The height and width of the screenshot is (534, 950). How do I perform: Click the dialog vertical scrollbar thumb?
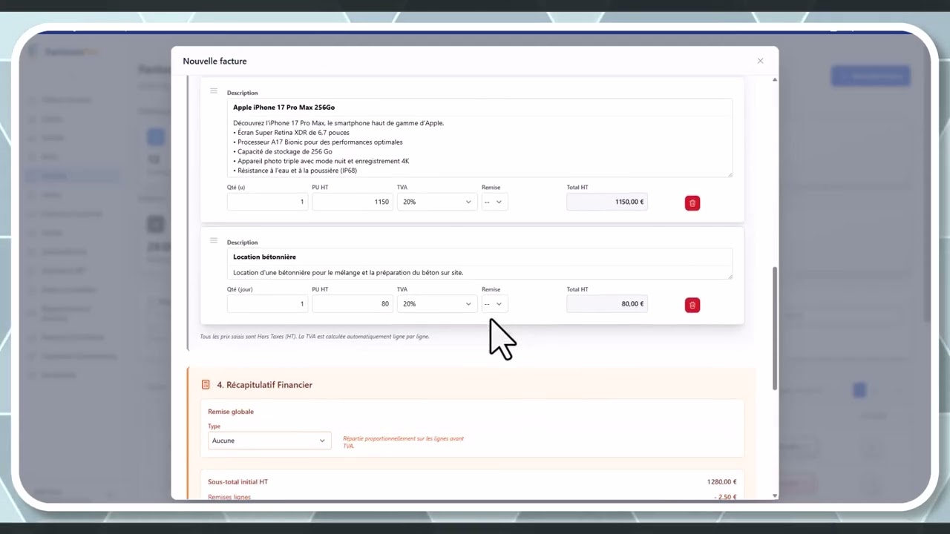[x=775, y=328]
